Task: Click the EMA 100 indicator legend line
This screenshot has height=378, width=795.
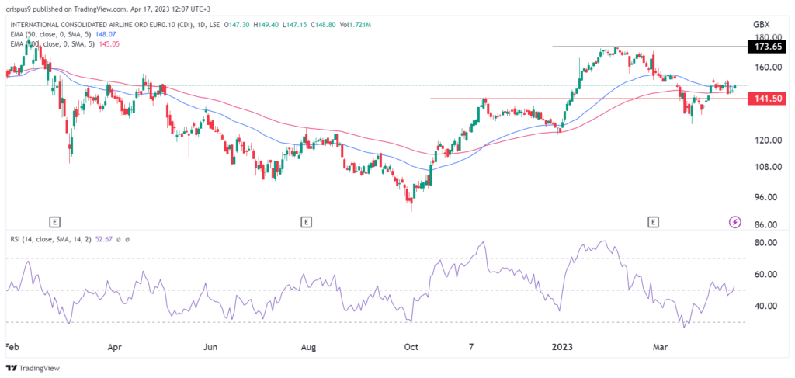Action: 64,44
